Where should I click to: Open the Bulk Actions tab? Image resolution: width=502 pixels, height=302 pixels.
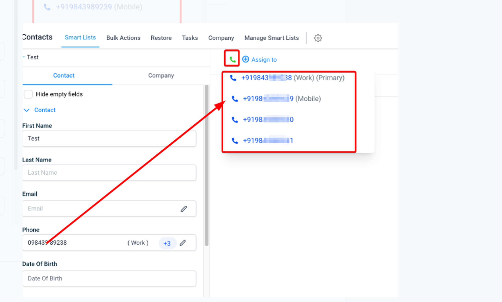pyautogui.click(x=123, y=38)
